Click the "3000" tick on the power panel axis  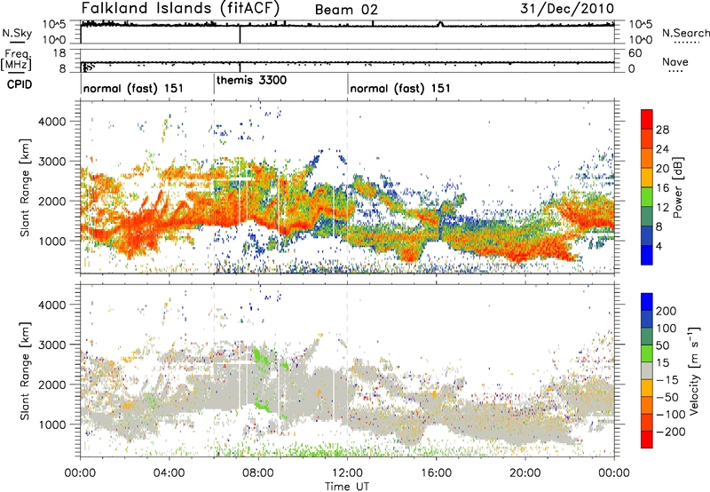(52, 162)
